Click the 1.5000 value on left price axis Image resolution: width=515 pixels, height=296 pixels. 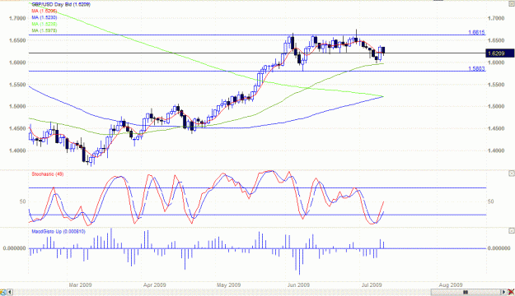(x=17, y=107)
